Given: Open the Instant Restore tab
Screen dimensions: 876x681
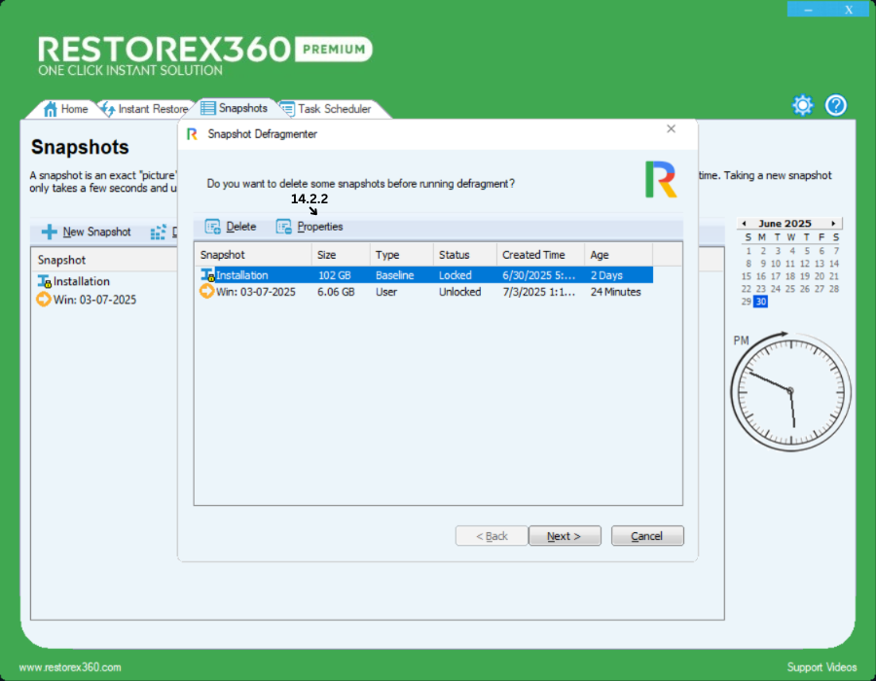Looking at the screenshot, I should [144, 109].
